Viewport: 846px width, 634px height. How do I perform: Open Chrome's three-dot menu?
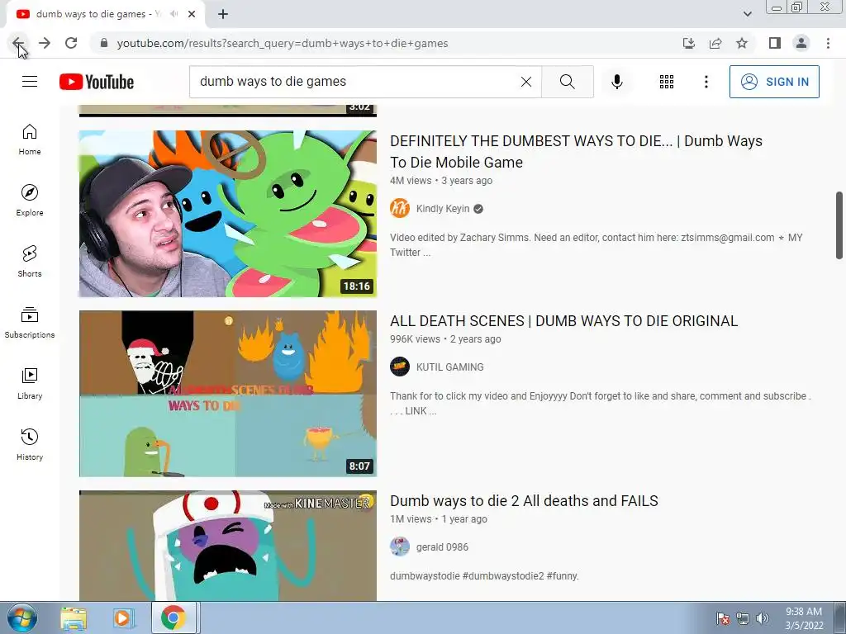(828, 43)
